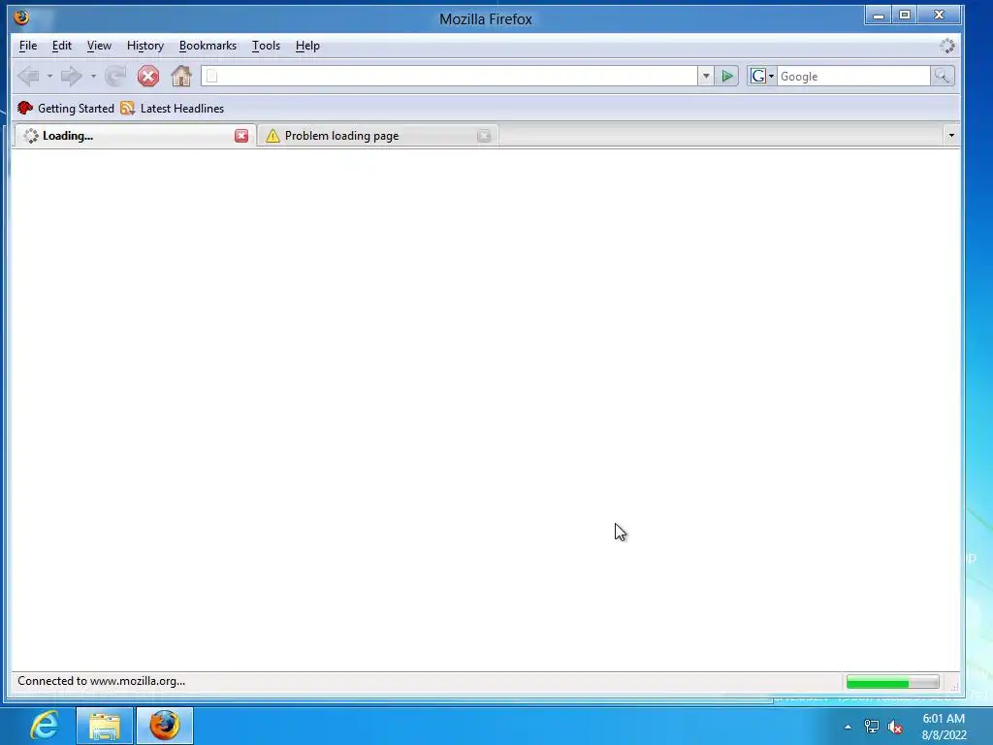Click the search magnifier button
993x745 pixels.
pyautogui.click(x=943, y=76)
